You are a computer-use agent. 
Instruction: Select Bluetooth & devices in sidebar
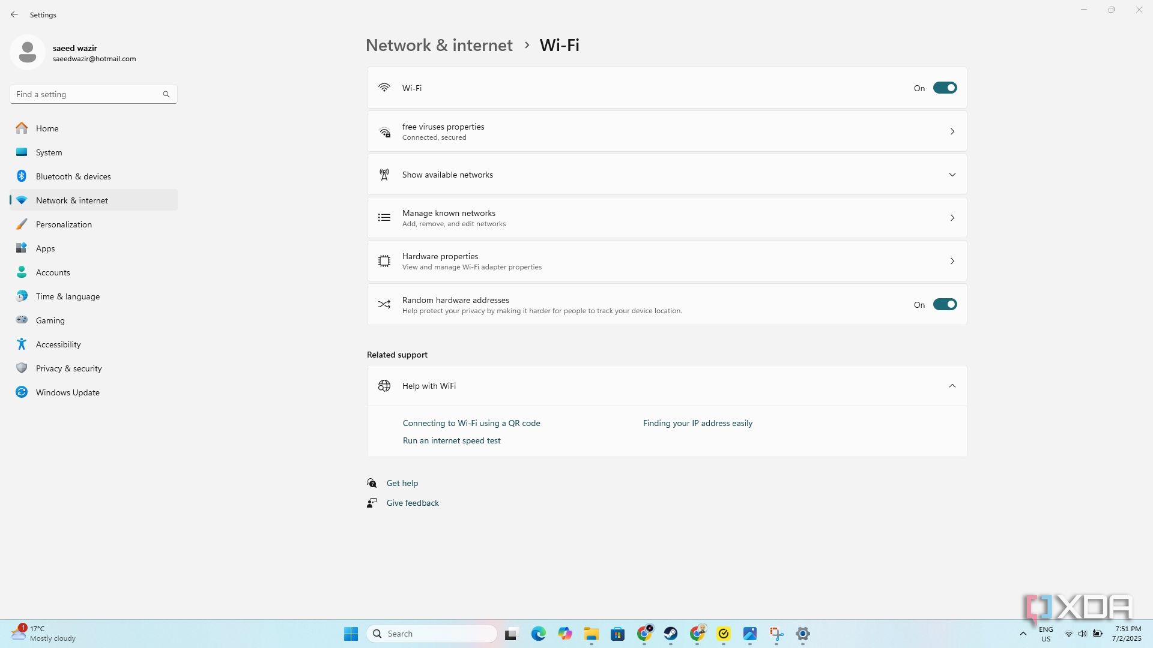pos(94,176)
